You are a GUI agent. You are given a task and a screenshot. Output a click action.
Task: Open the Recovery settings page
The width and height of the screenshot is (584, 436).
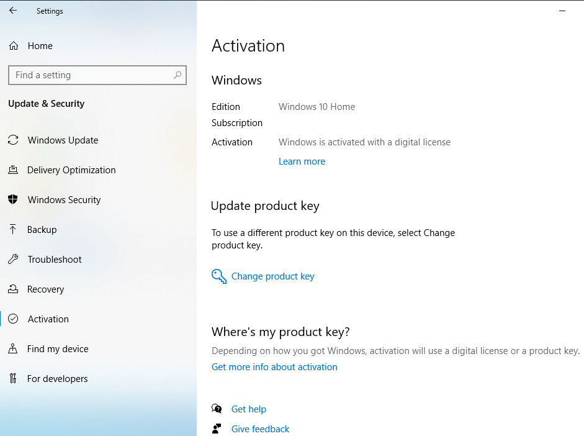45,289
